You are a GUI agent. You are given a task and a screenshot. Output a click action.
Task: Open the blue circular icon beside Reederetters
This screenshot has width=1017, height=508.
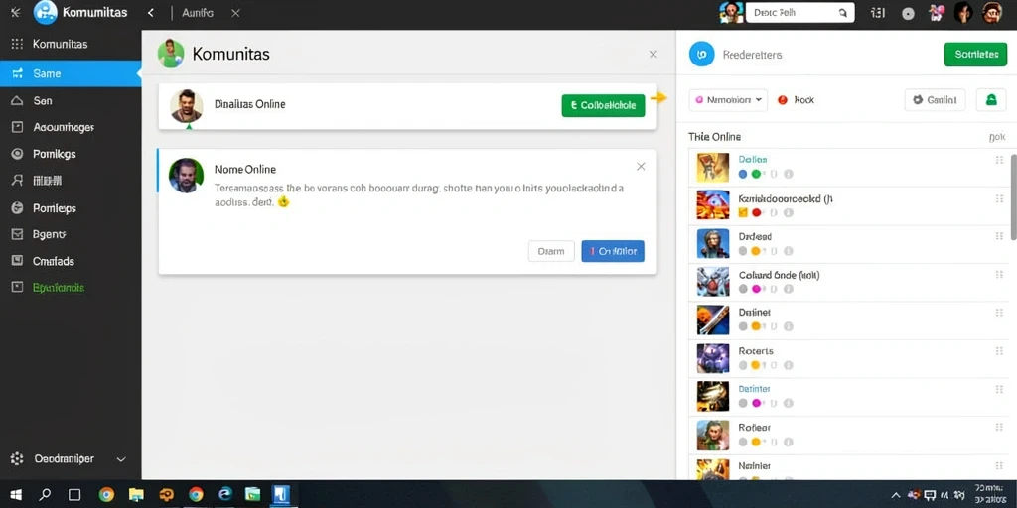(x=702, y=55)
